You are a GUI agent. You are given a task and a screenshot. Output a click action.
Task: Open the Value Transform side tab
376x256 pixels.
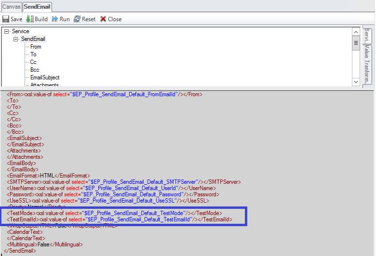point(367,65)
